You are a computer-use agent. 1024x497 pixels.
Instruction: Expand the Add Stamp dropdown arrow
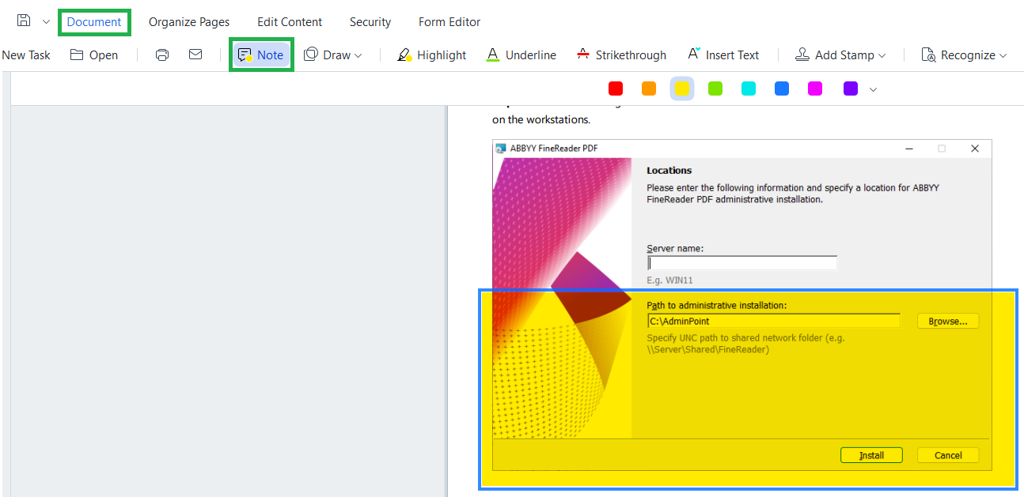(882, 55)
